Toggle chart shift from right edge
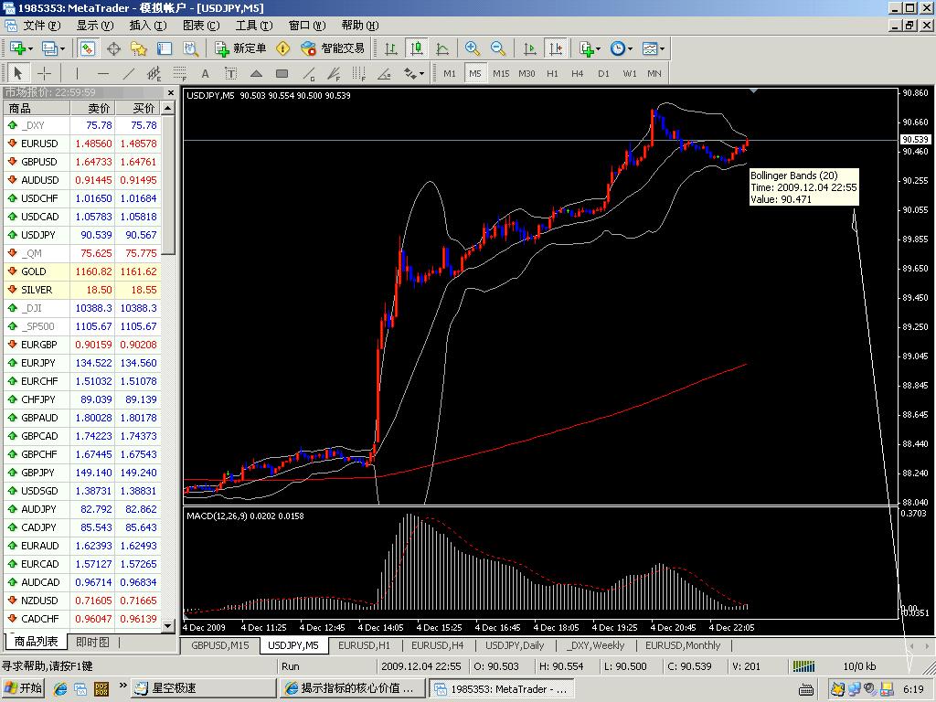 click(555, 48)
